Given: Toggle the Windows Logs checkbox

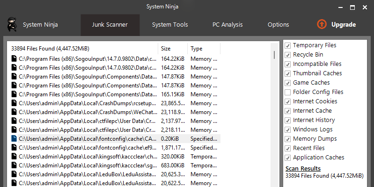Looking at the screenshot, I should (x=288, y=129).
